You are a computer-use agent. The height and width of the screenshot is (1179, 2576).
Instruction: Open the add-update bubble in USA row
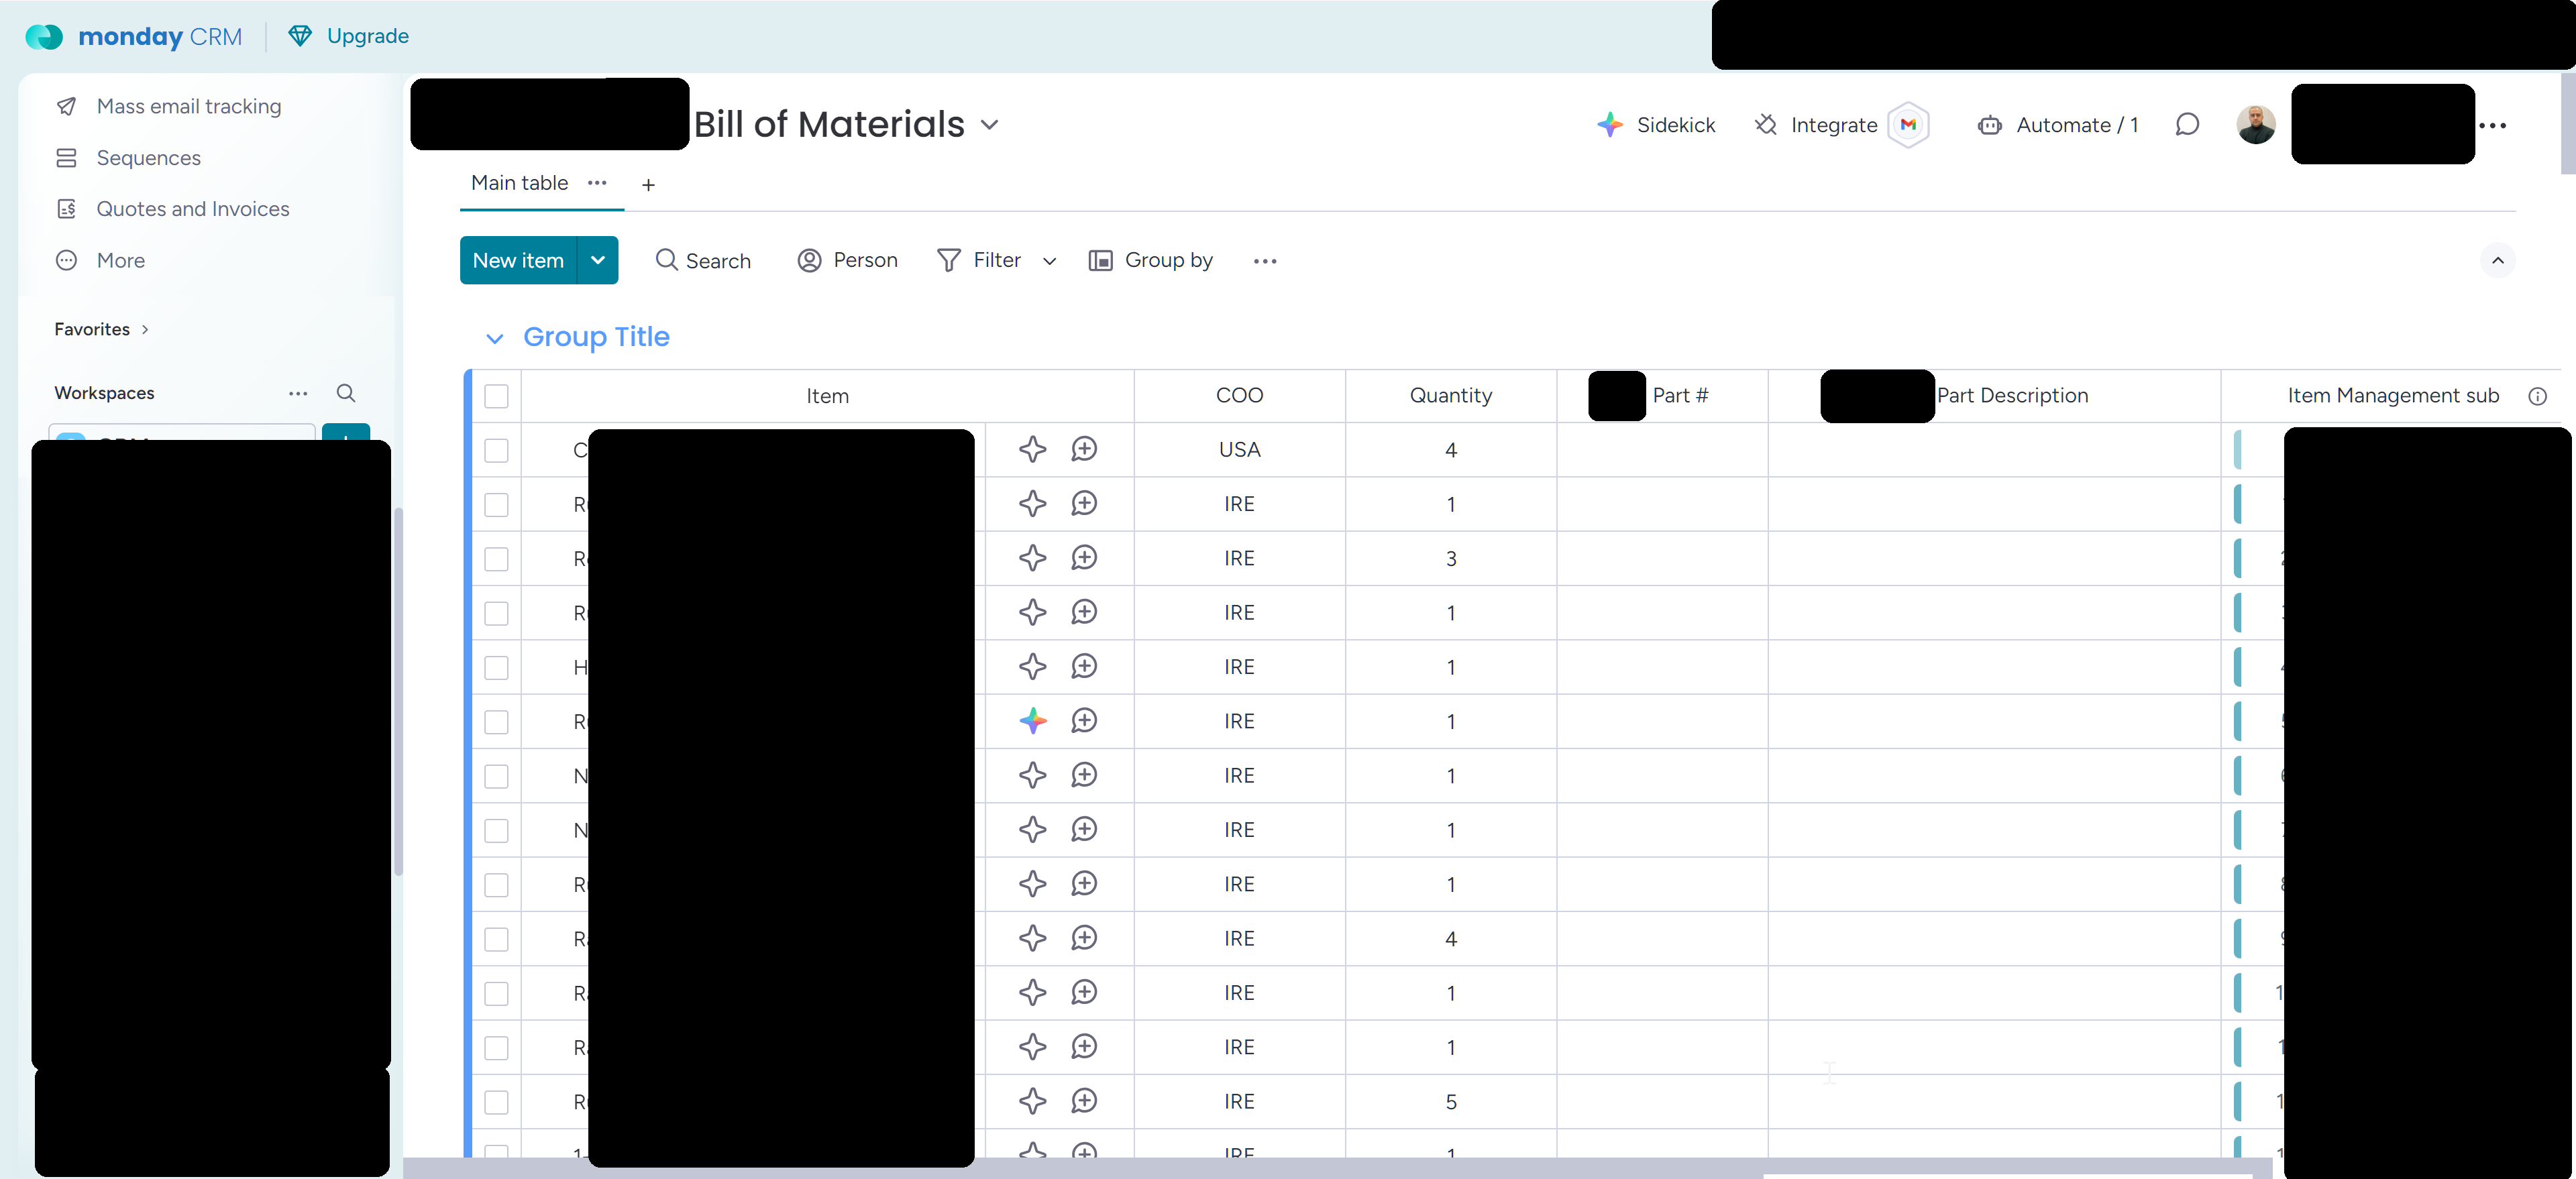[1084, 449]
